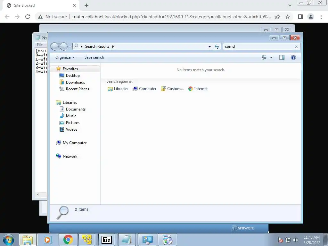
Task: Search again in Custom location
Action: 172,89
